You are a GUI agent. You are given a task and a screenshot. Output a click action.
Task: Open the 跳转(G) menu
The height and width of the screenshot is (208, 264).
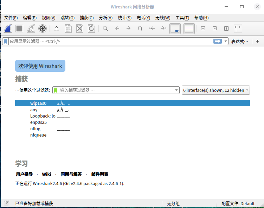point(67,18)
